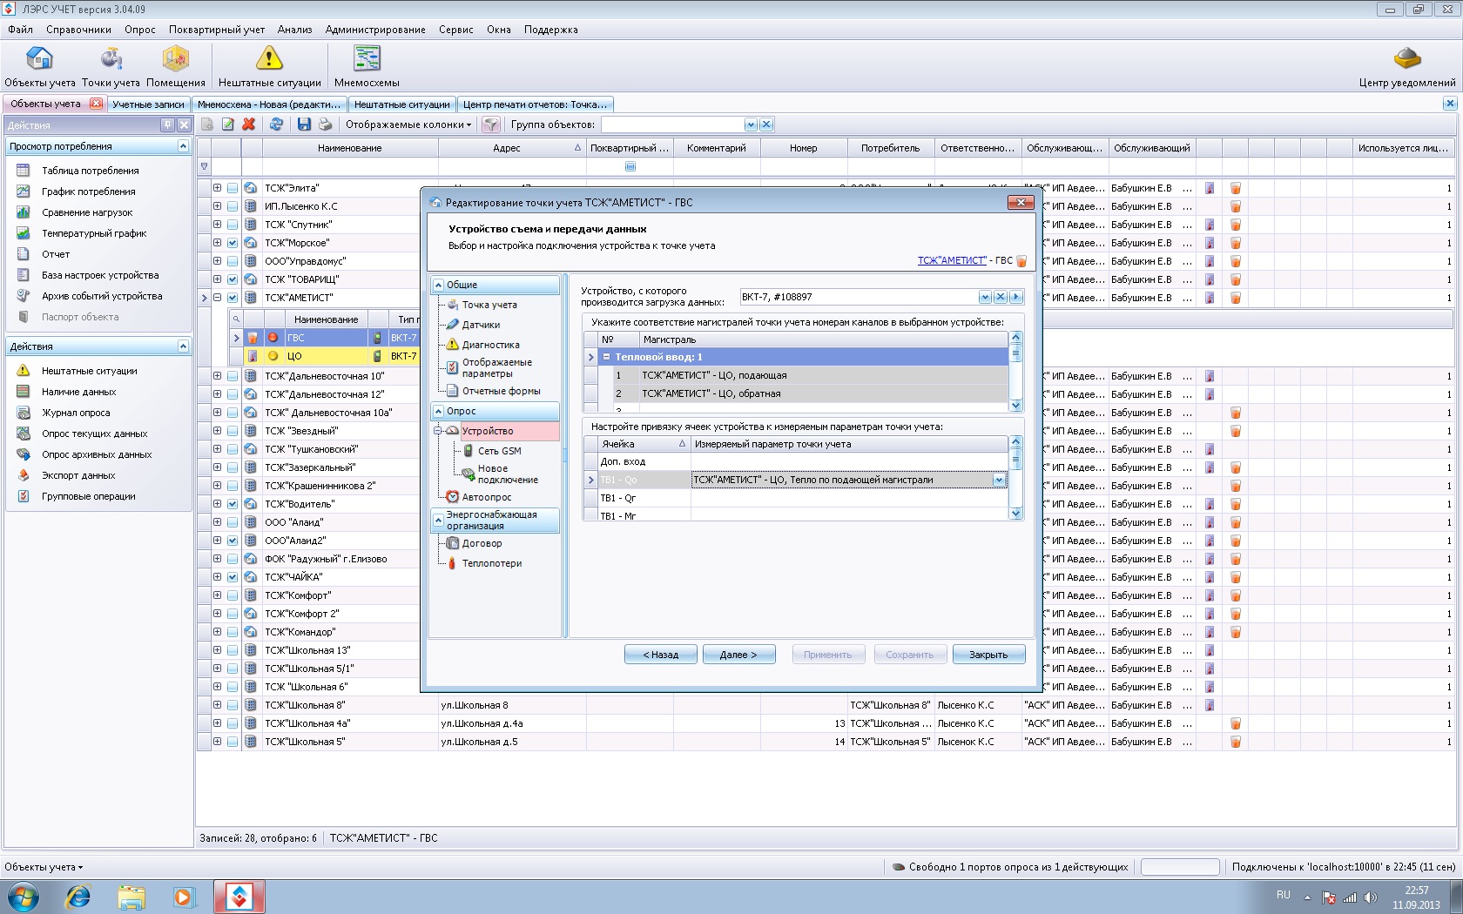Toggle checkbox for ТСЖ"Школьная 5" row

(233, 742)
